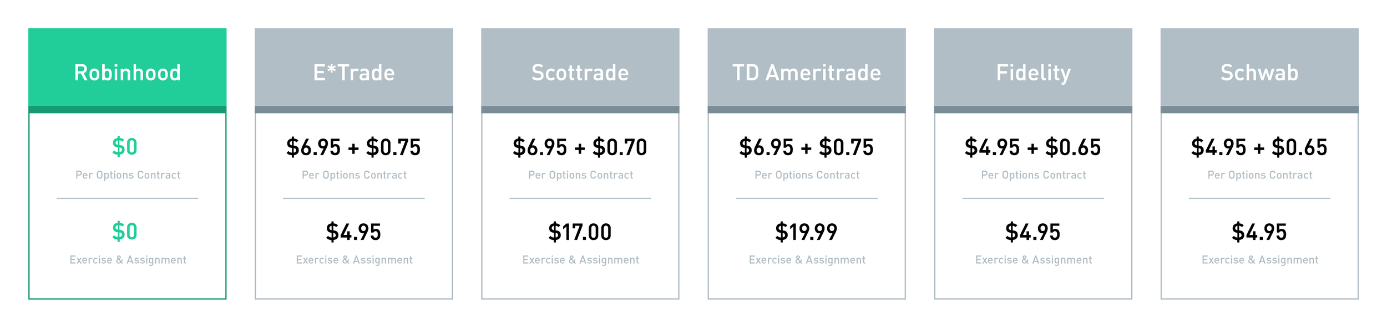Click E*Trade's $6.95 + $0.75 contract price
The width and height of the screenshot is (1387, 328).
(x=353, y=147)
